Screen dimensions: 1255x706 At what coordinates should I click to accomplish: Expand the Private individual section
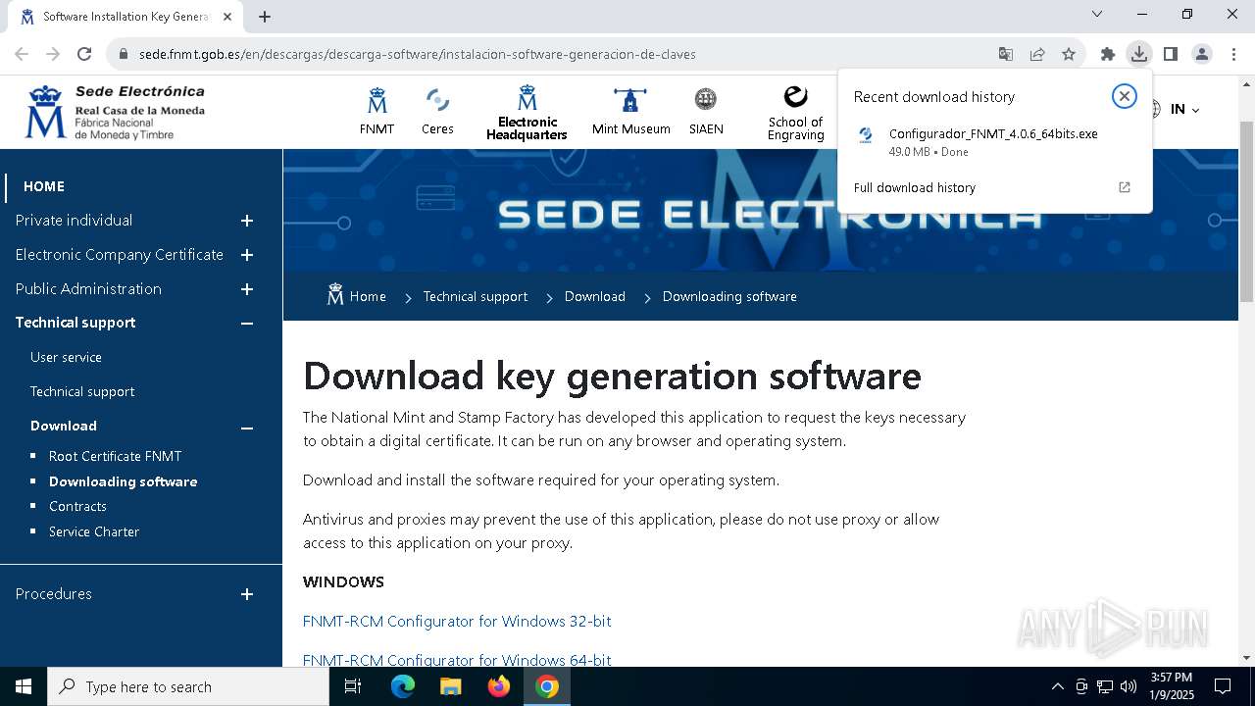click(x=247, y=221)
